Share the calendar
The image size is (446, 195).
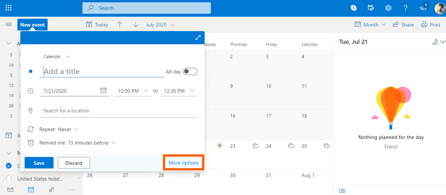pos(403,24)
